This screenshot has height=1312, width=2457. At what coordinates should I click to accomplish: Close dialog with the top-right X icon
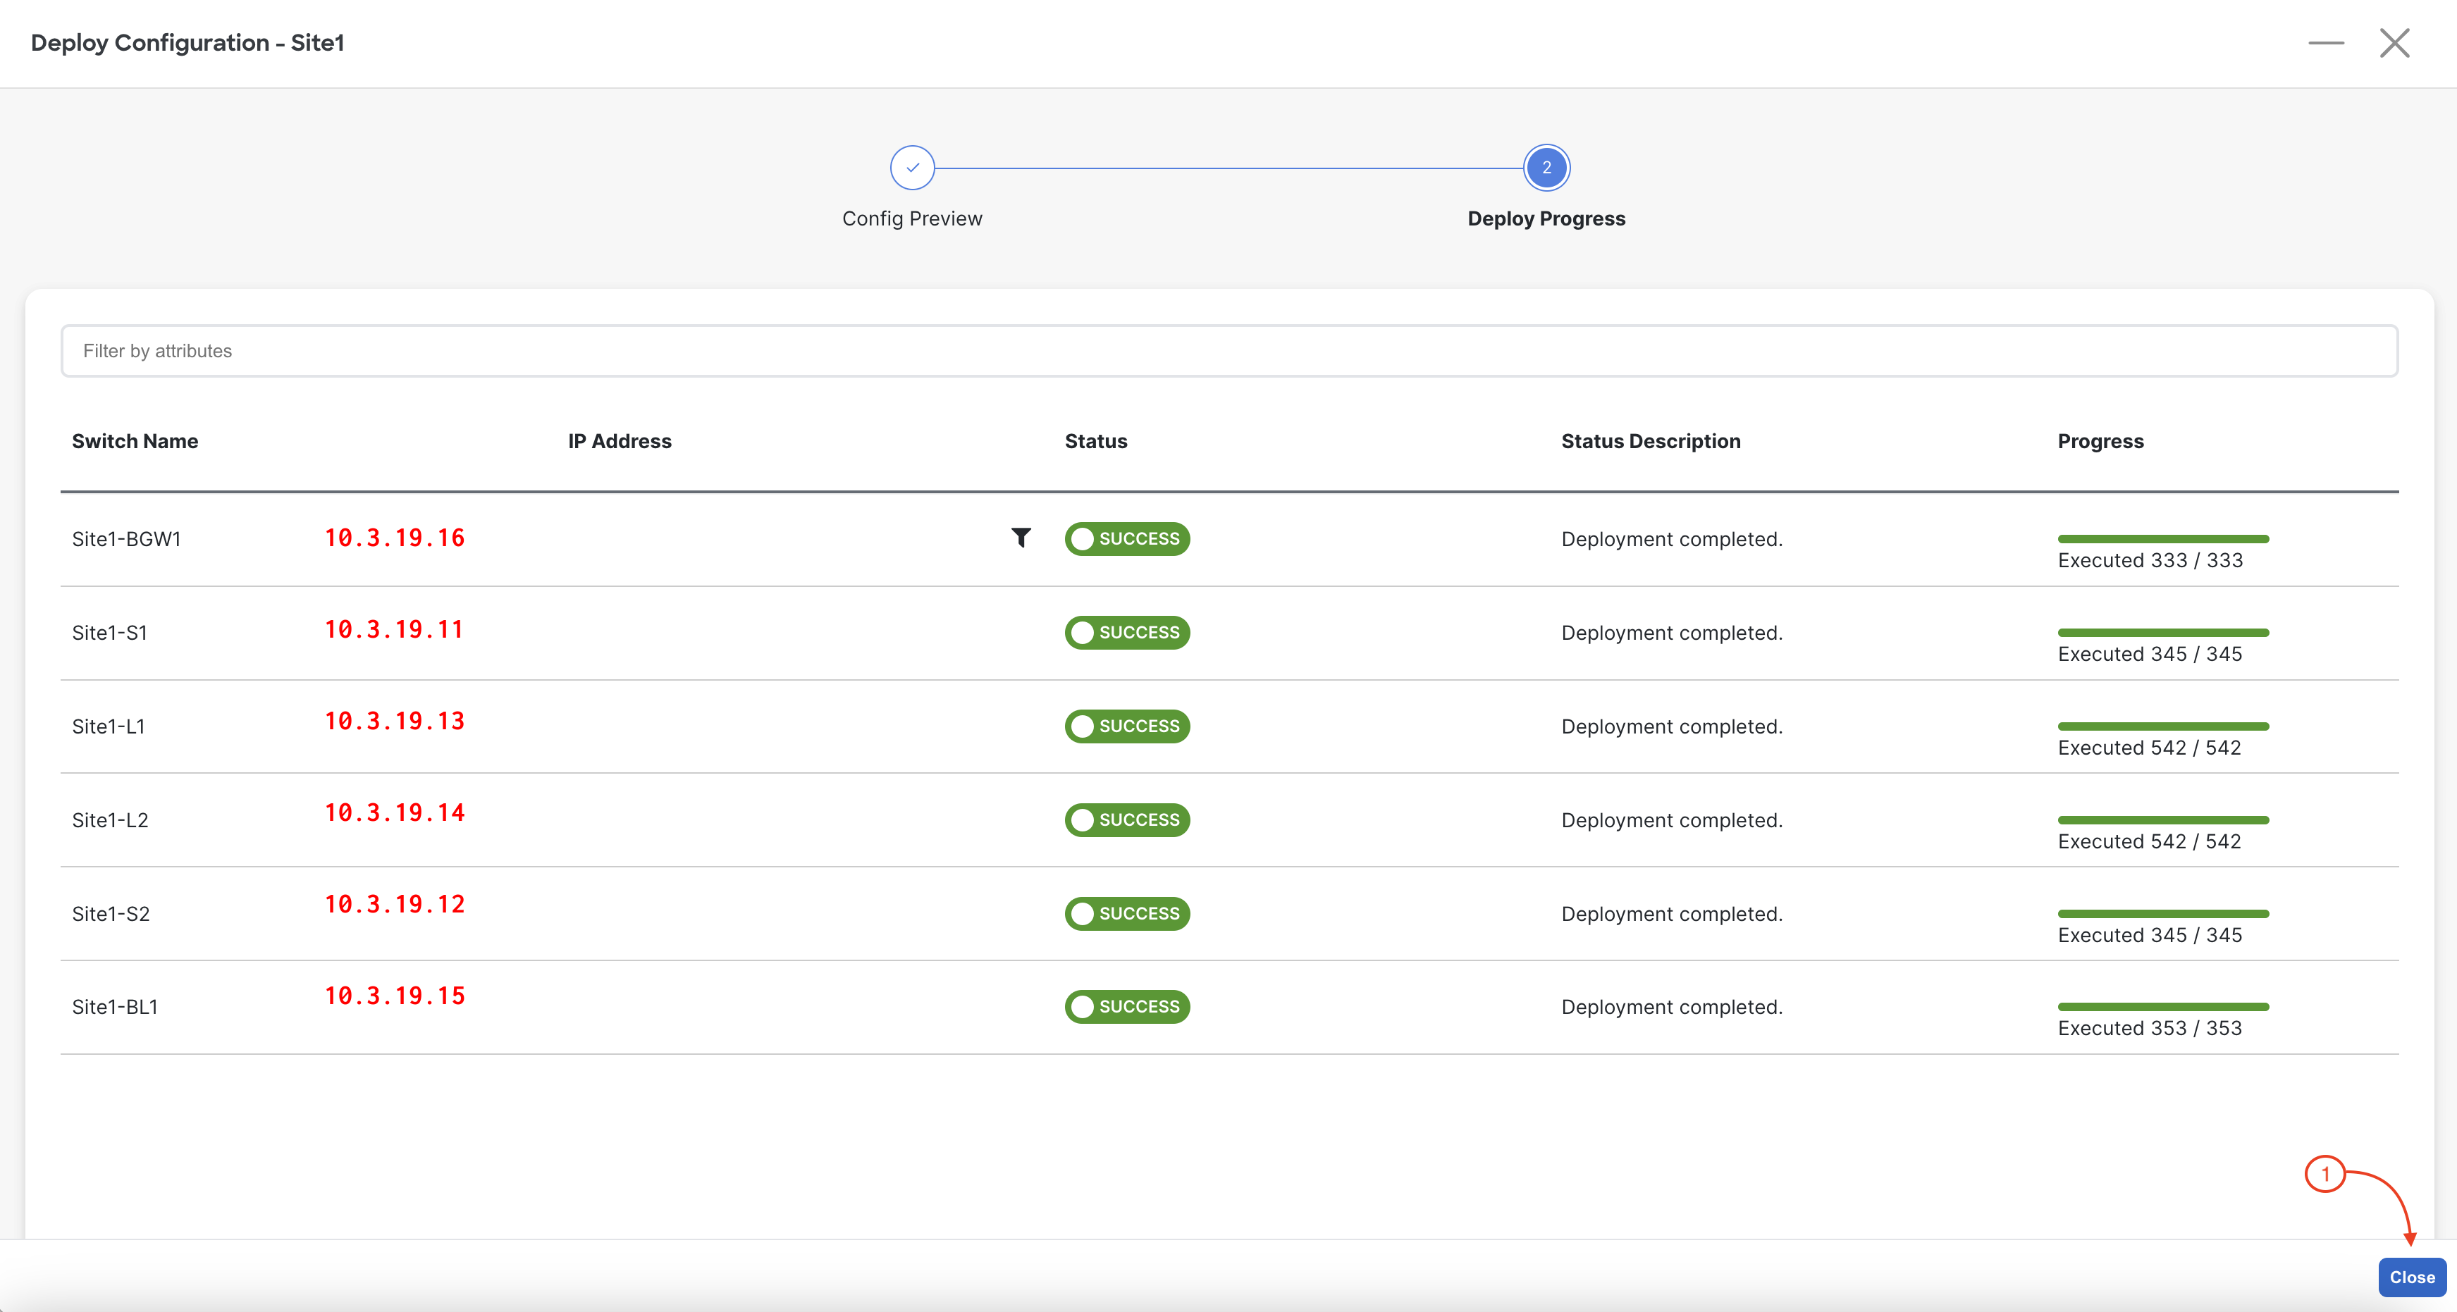[x=2394, y=43]
